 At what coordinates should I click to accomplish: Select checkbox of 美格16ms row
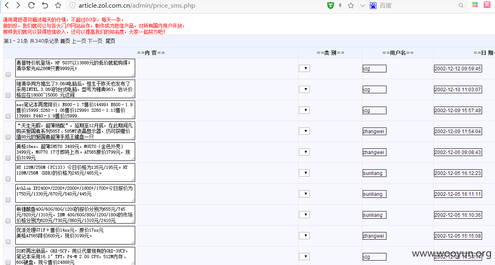[8, 158]
